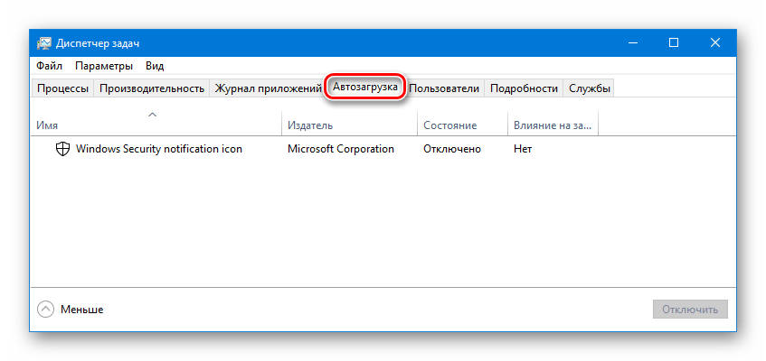766x361 pixels.
Task: Switch to the Процессы tab
Action: [x=62, y=88]
